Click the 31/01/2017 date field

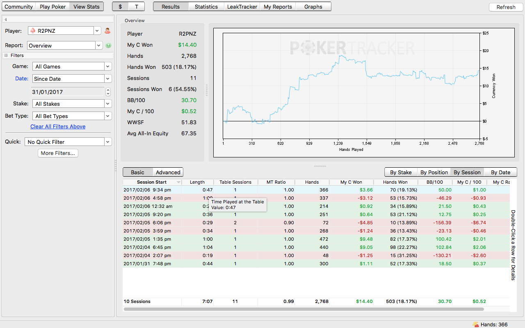[x=68, y=92]
